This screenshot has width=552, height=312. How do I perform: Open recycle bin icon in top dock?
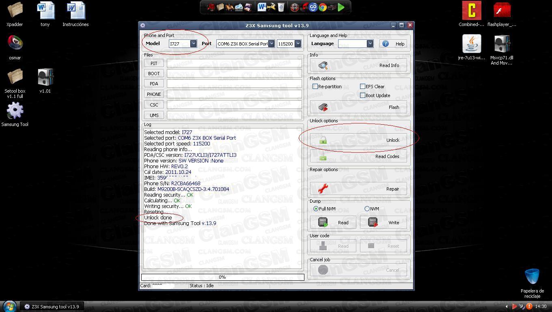pyautogui.click(x=281, y=7)
